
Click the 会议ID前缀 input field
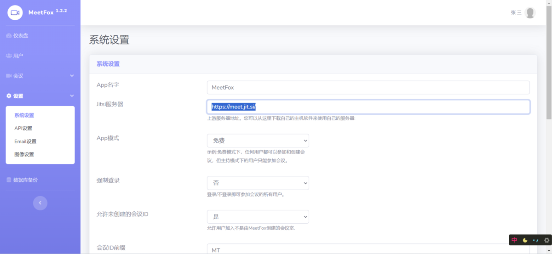(368, 248)
